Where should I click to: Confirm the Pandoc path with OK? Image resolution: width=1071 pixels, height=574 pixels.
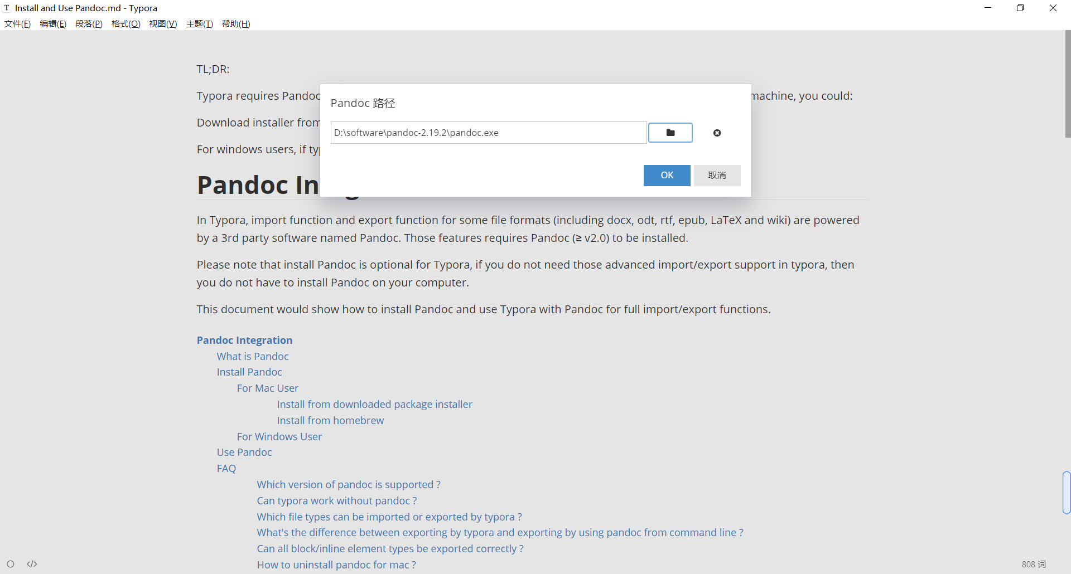(x=667, y=175)
